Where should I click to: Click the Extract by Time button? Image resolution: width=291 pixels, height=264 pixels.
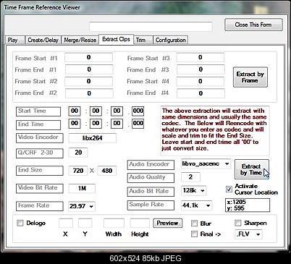pyautogui.click(x=252, y=169)
